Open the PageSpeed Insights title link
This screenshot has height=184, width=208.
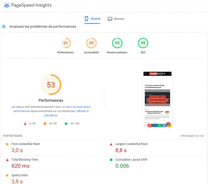pyautogui.click(x=31, y=5)
